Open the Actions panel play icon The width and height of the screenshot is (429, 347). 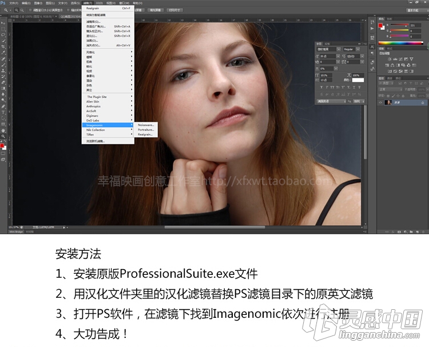pyautogui.click(x=372, y=28)
